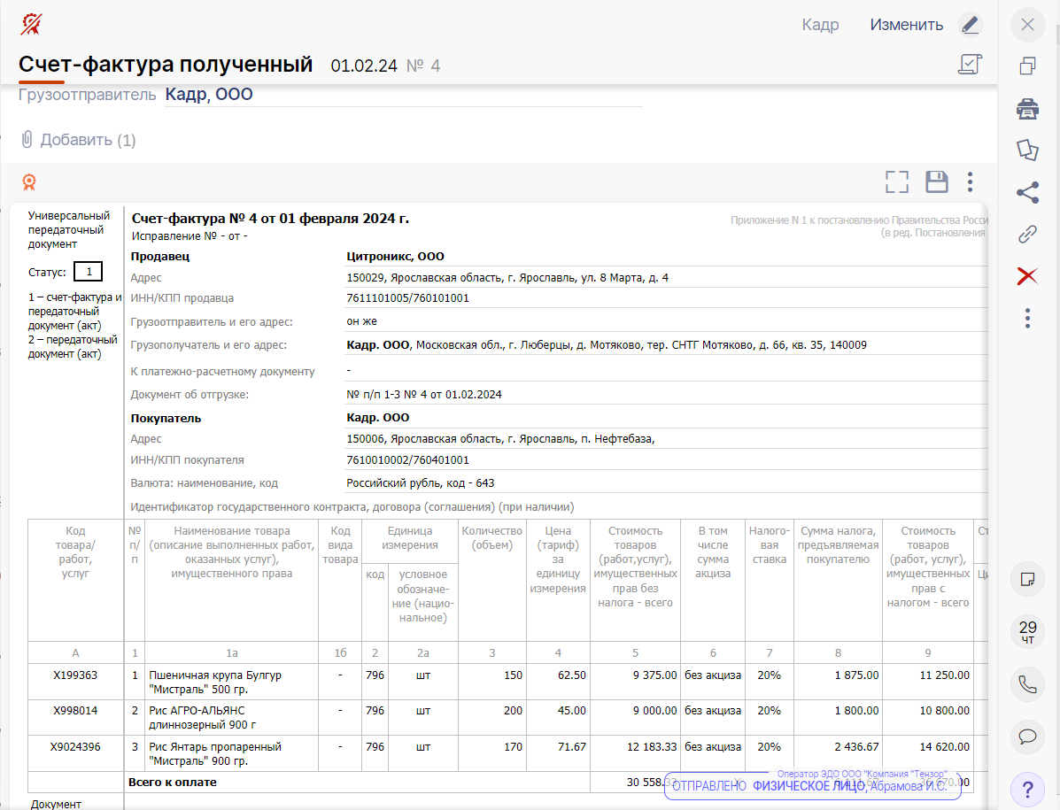The width and height of the screenshot is (1060, 810).
Task: Close the document panel
Action: point(1027,25)
